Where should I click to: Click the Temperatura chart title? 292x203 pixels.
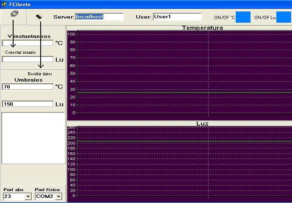[202, 28]
